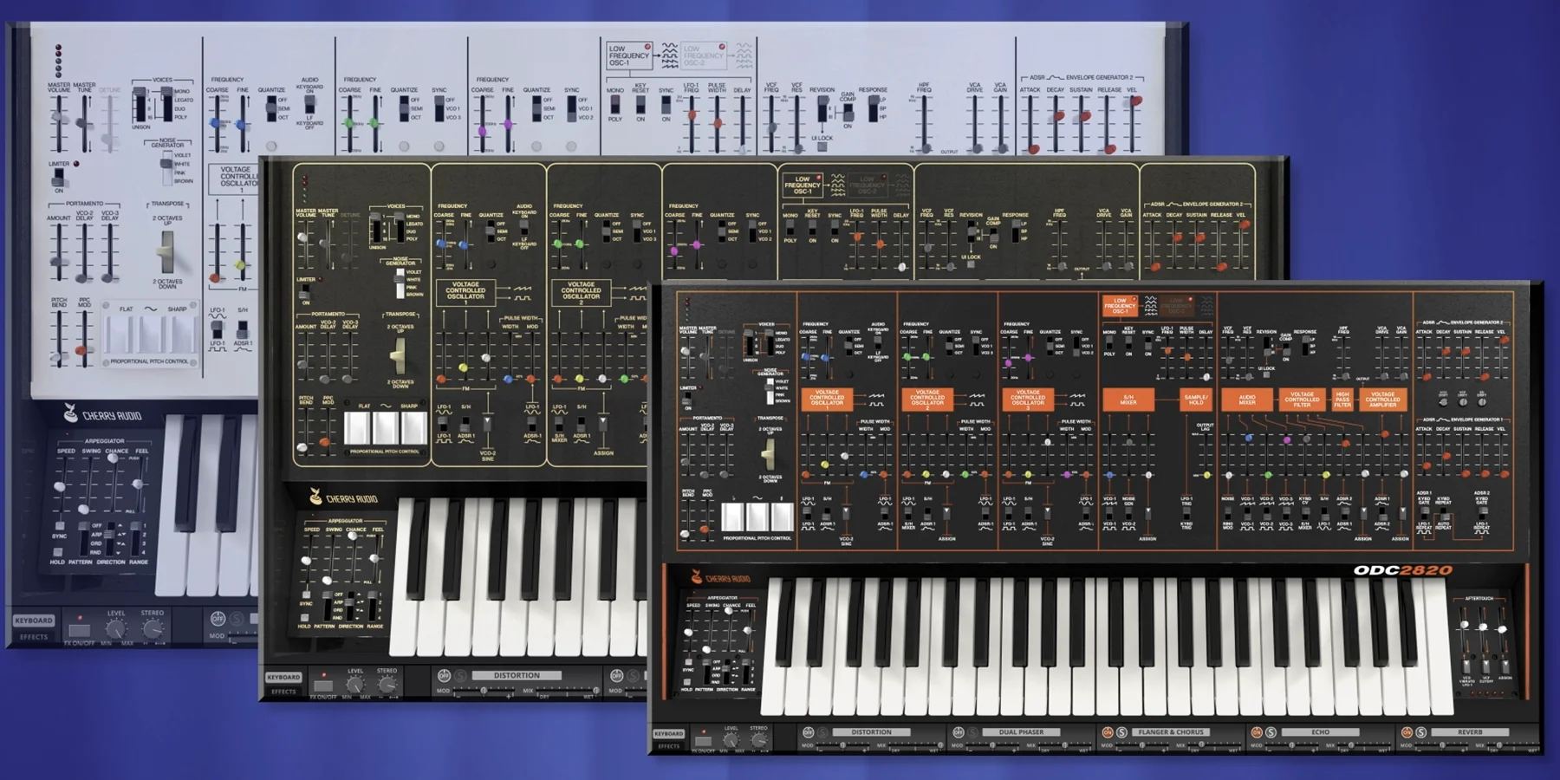Select the square wave icon beside Voltage Controlled Oscillator 2

978,405
